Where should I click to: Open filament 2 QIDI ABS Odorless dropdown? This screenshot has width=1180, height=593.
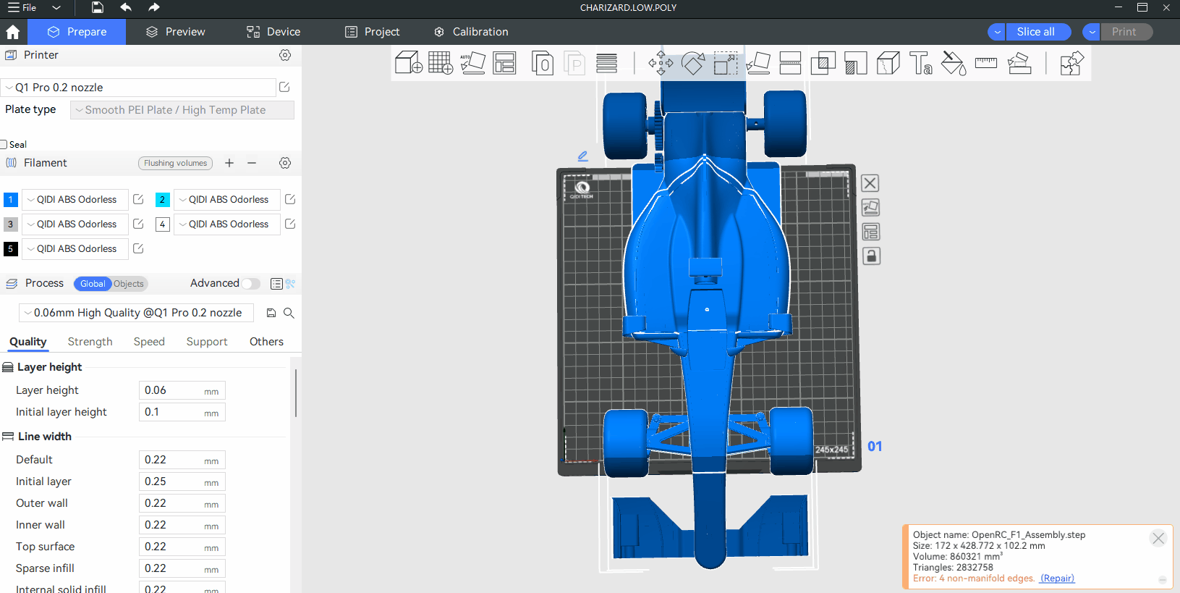pyautogui.click(x=226, y=200)
